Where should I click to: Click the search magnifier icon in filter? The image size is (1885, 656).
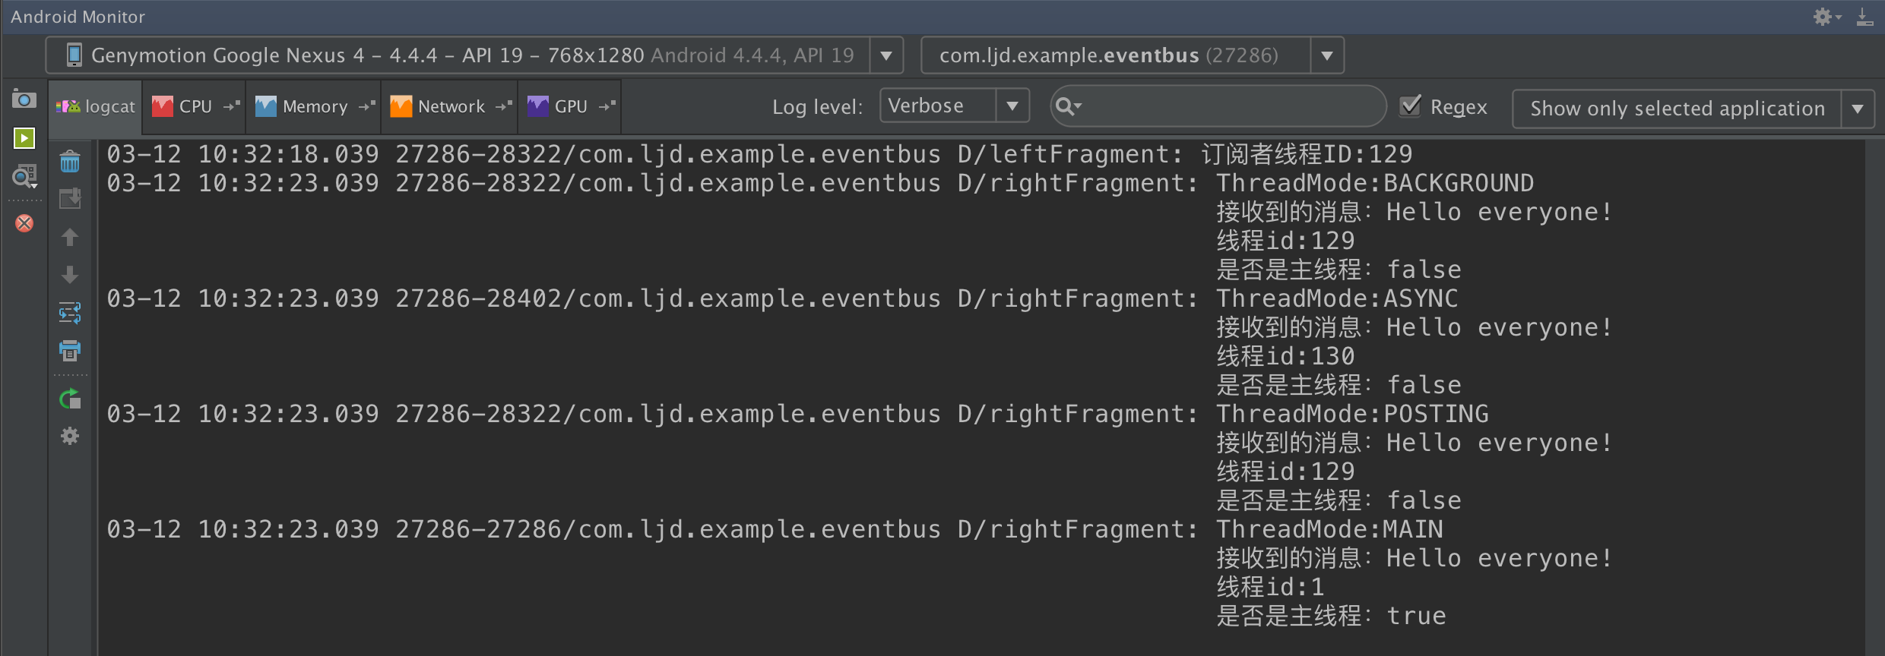tap(1069, 106)
